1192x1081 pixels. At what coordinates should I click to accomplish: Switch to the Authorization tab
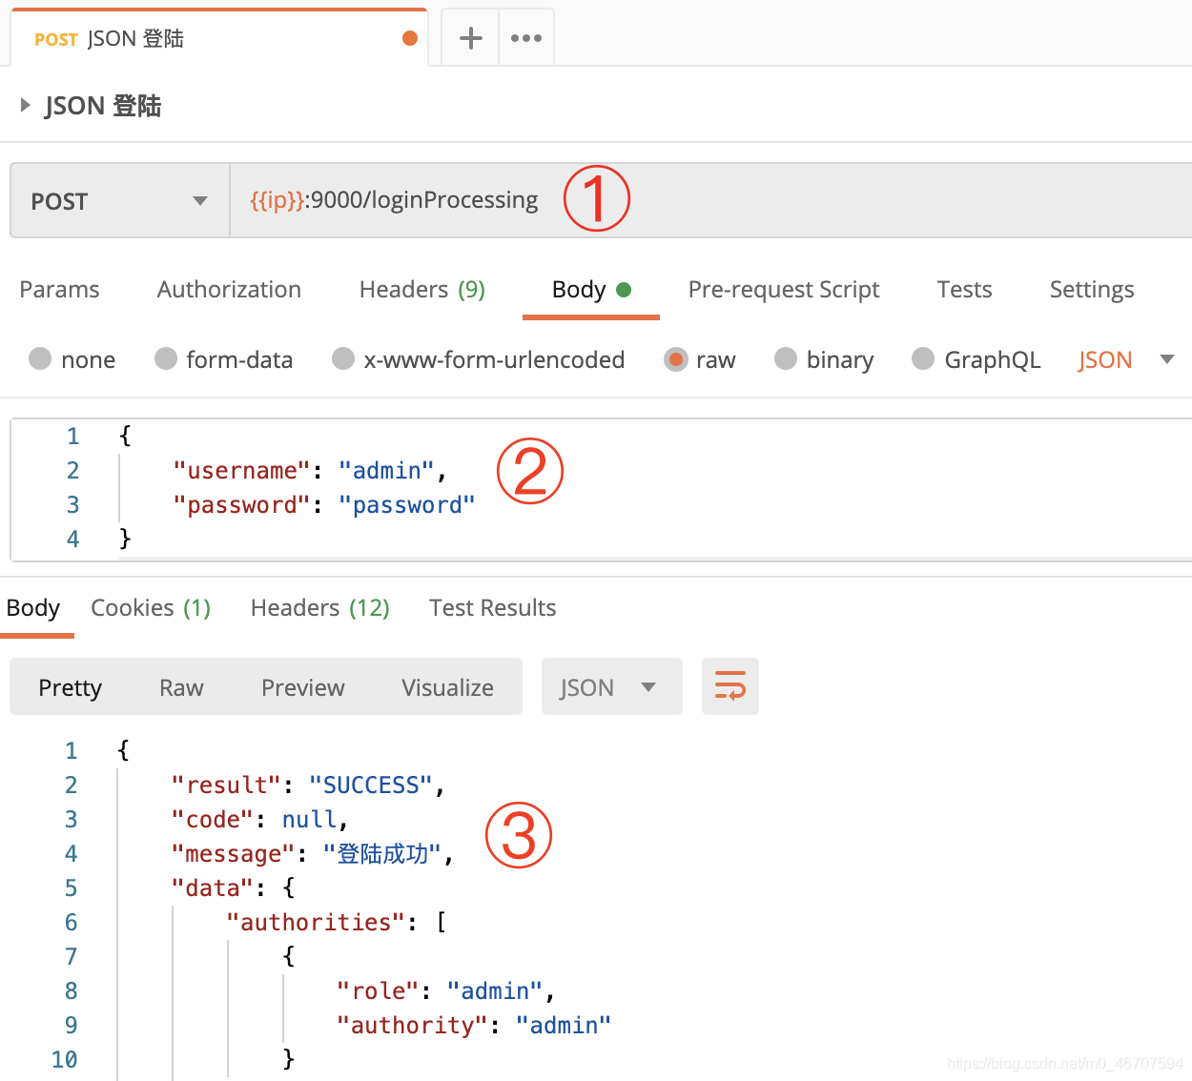(x=229, y=290)
